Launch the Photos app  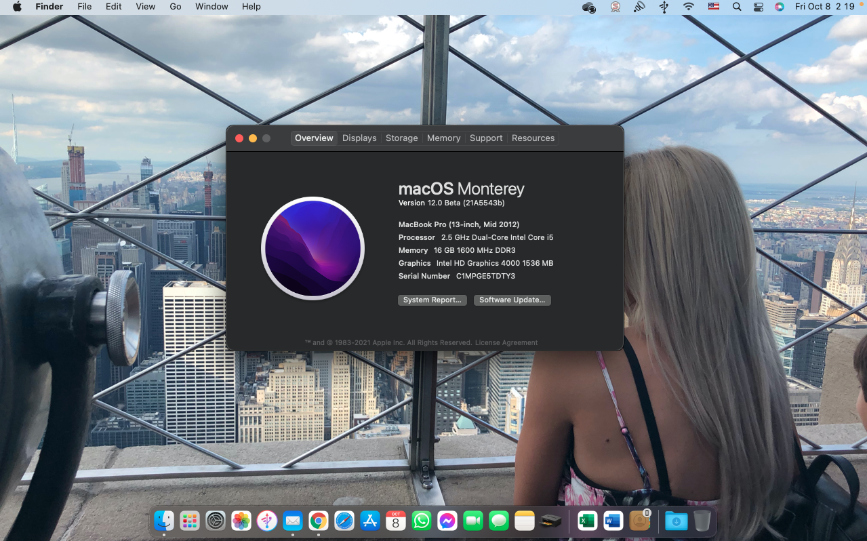click(241, 521)
